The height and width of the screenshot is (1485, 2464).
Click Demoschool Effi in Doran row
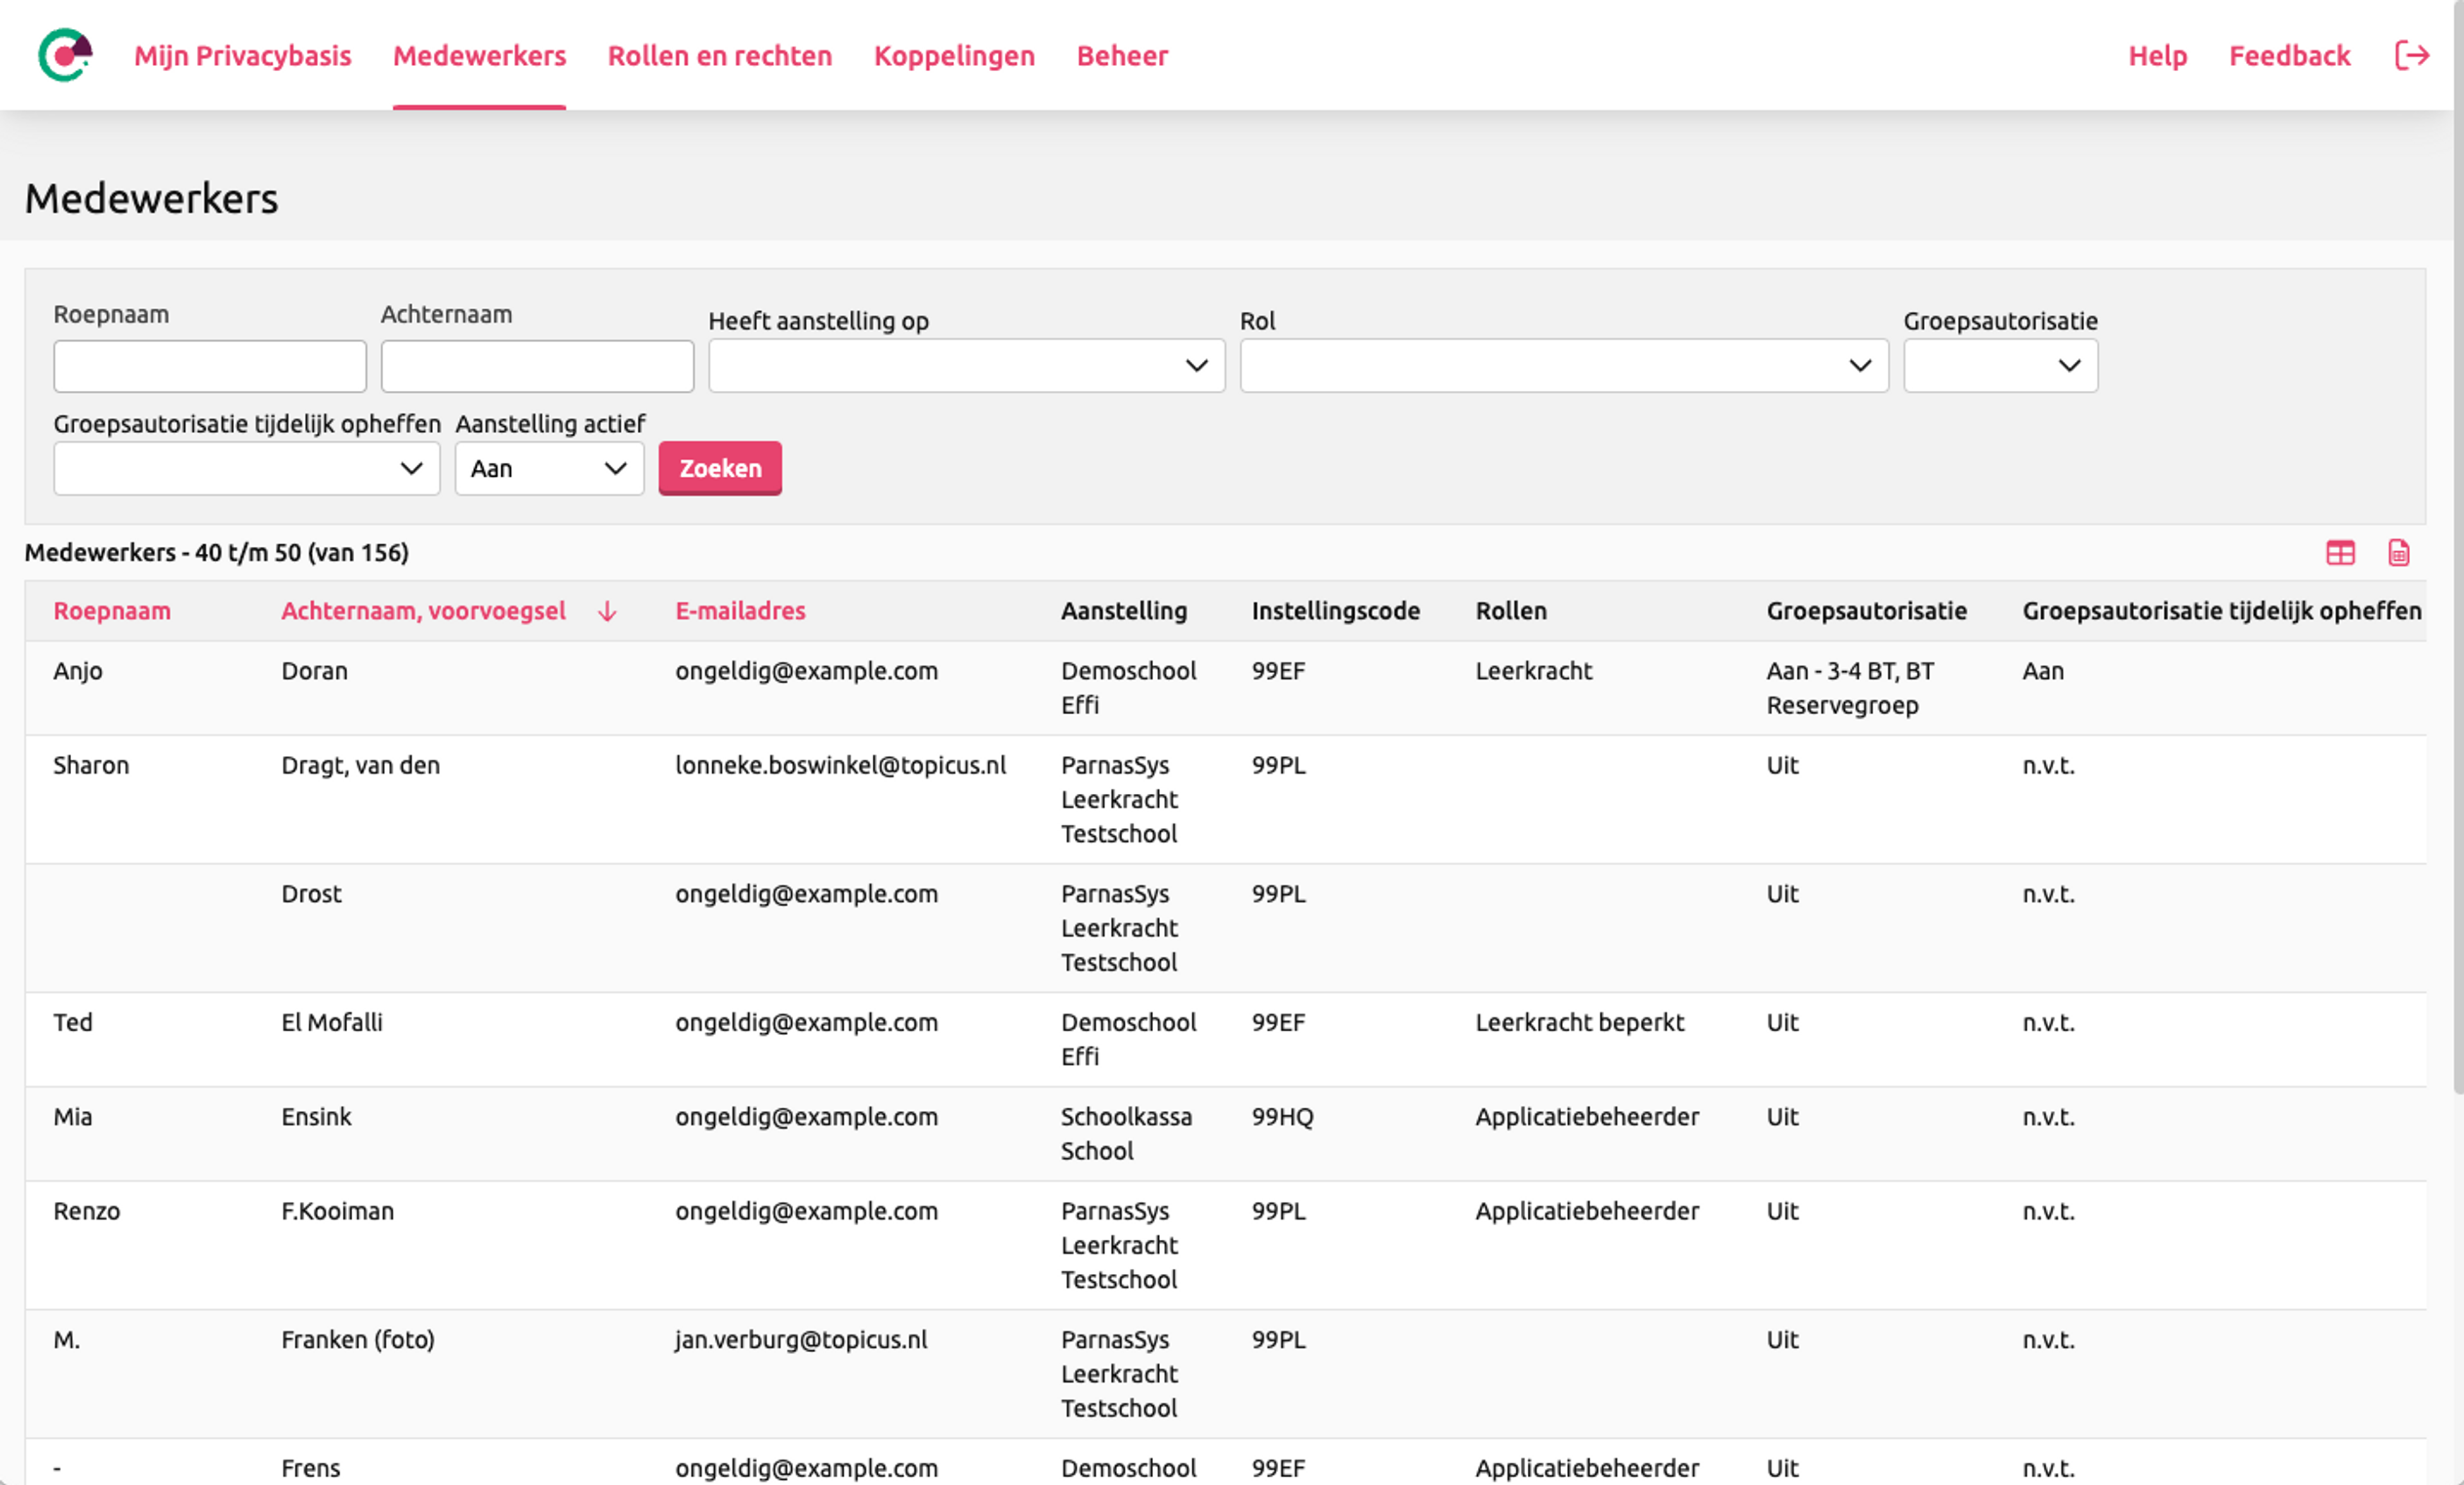(x=1128, y=688)
